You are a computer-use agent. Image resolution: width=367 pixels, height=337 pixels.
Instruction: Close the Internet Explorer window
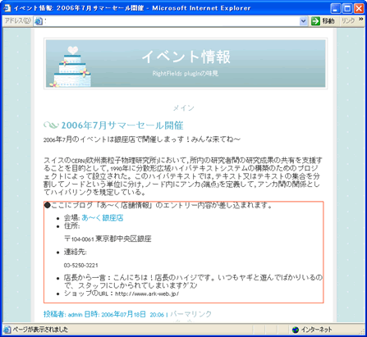pos(359,8)
